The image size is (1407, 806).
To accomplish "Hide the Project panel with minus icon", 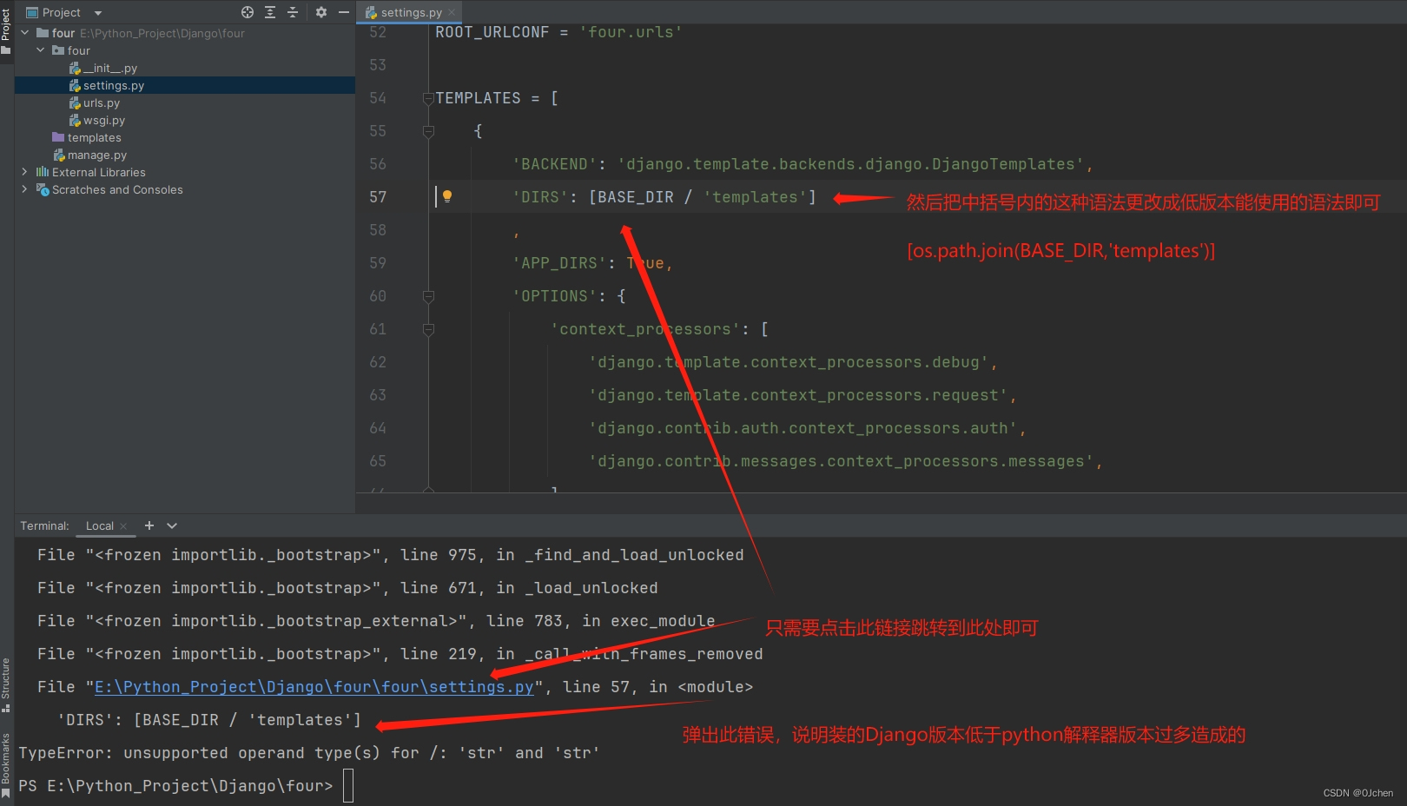I will pos(344,12).
